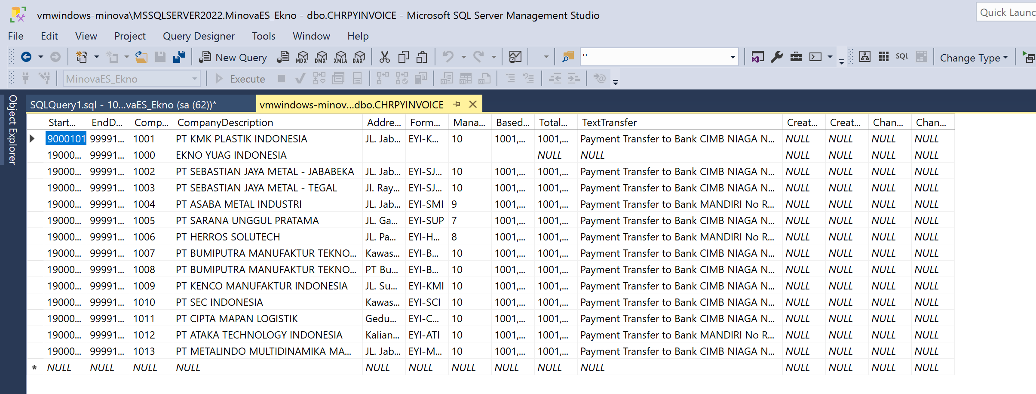Click the TextTransfer column header
Viewport: 1036px width, 394px height.
(x=680, y=123)
